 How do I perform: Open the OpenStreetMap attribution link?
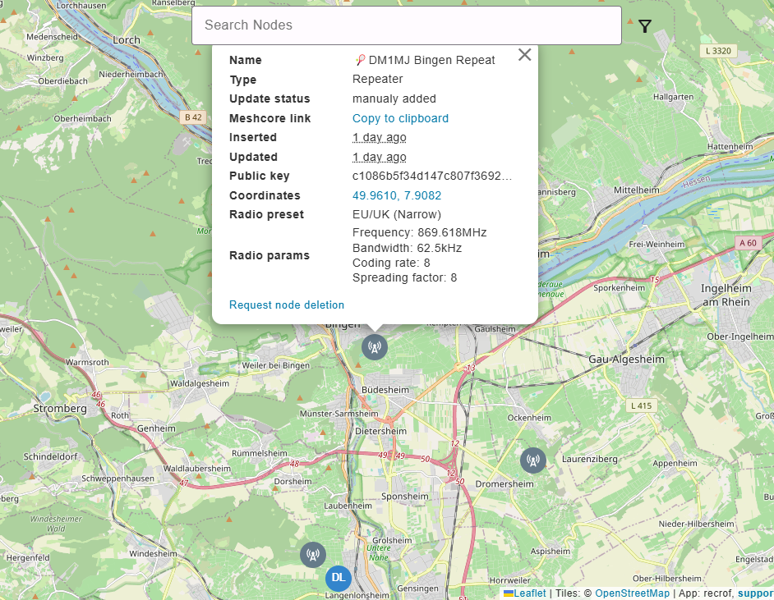[x=632, y=593]
